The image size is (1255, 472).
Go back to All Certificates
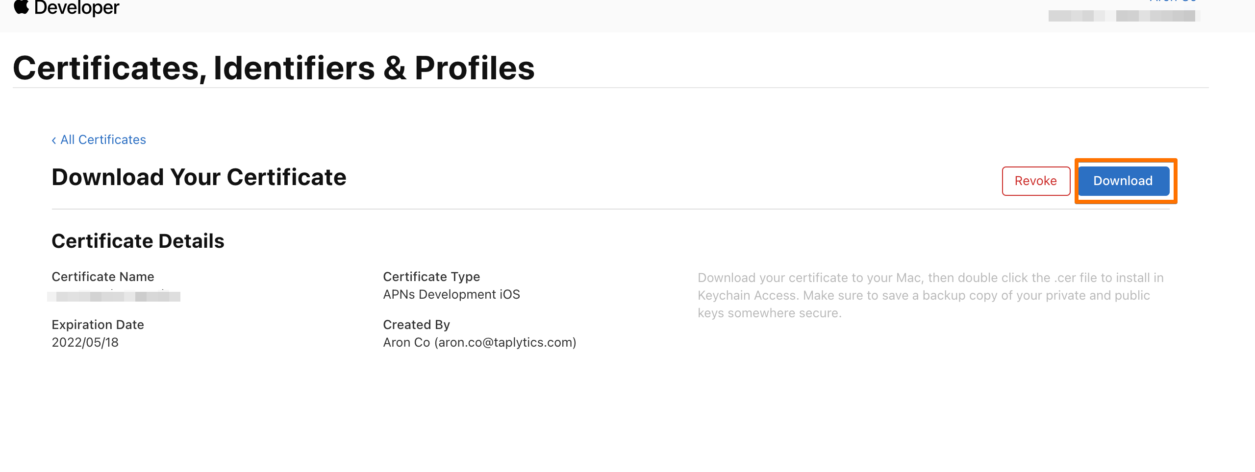pyautogui.click(x=103, y=140)
